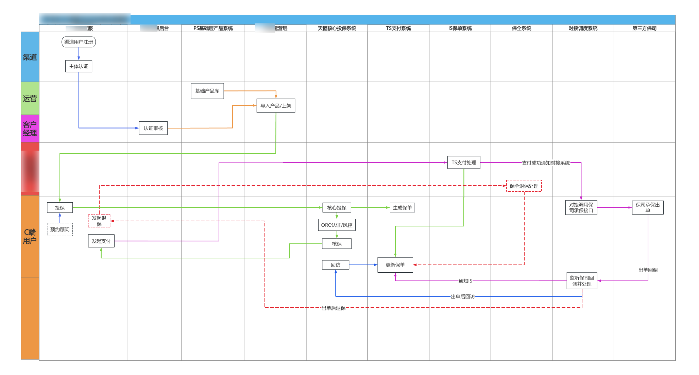Screen dimensions: 699x375
Task: Click the ORC认证/风控 node
Action: 337,225
